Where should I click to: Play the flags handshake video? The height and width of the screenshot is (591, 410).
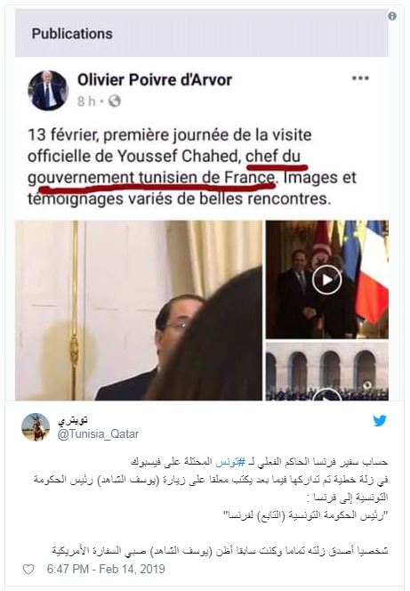pyautogui.click(x=326, y=279)
